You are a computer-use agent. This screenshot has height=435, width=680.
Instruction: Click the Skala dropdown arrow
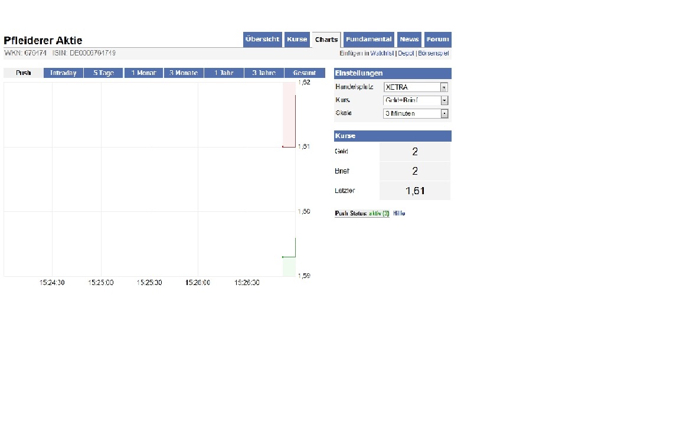click(x=444, y=114)
